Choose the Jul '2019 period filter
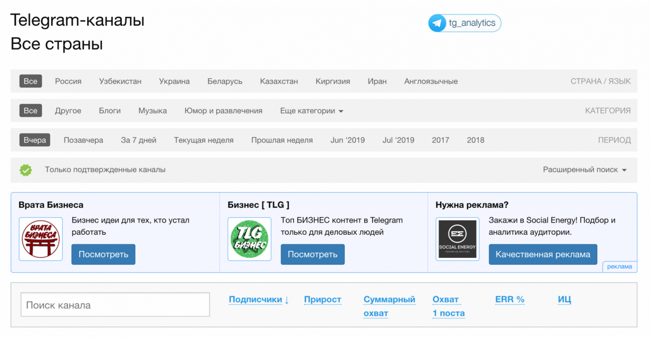This screenshot has width=650, height=337. click(398, 140)
